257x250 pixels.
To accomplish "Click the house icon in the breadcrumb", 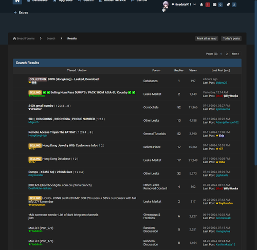I will click(14, 39).
